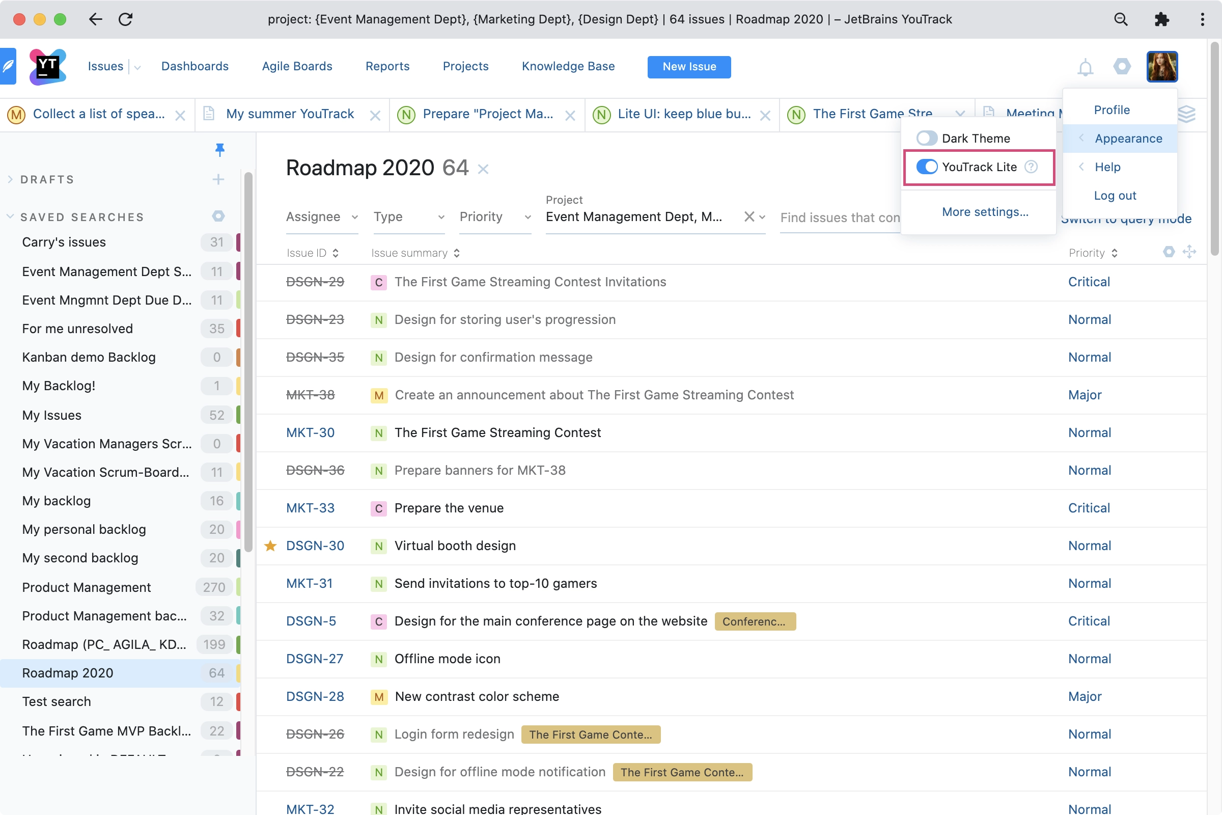Click the user avatar picture

point(1162,67)
